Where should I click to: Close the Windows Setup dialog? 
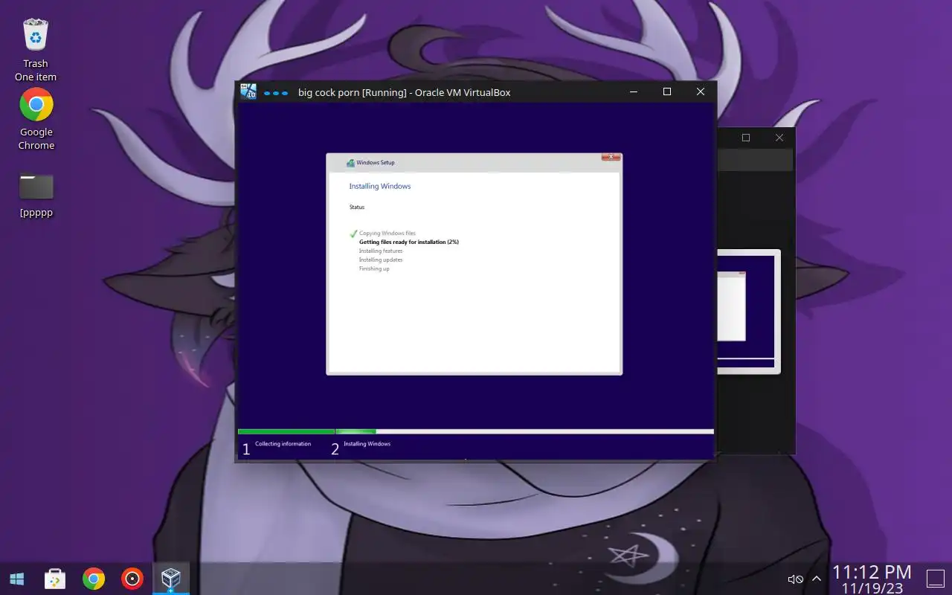(x=611, y=157)
